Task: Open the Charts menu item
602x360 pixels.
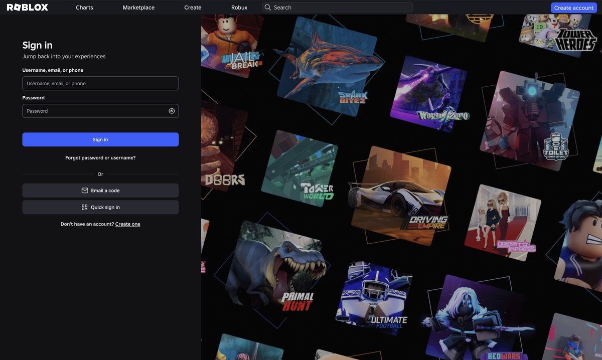Action: 84,7
